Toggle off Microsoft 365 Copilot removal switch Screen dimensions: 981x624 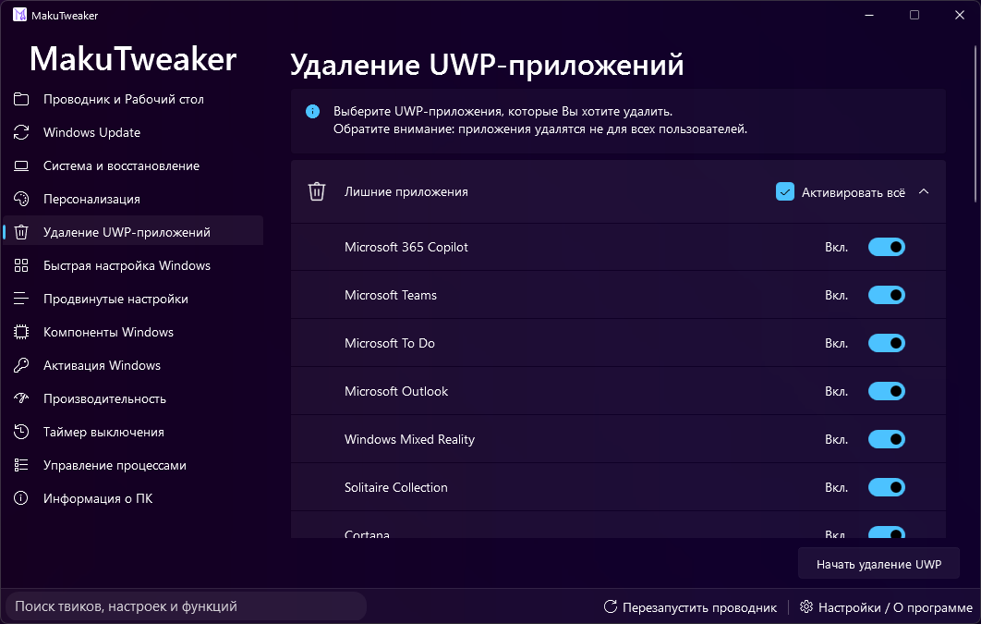coord(887,247)
